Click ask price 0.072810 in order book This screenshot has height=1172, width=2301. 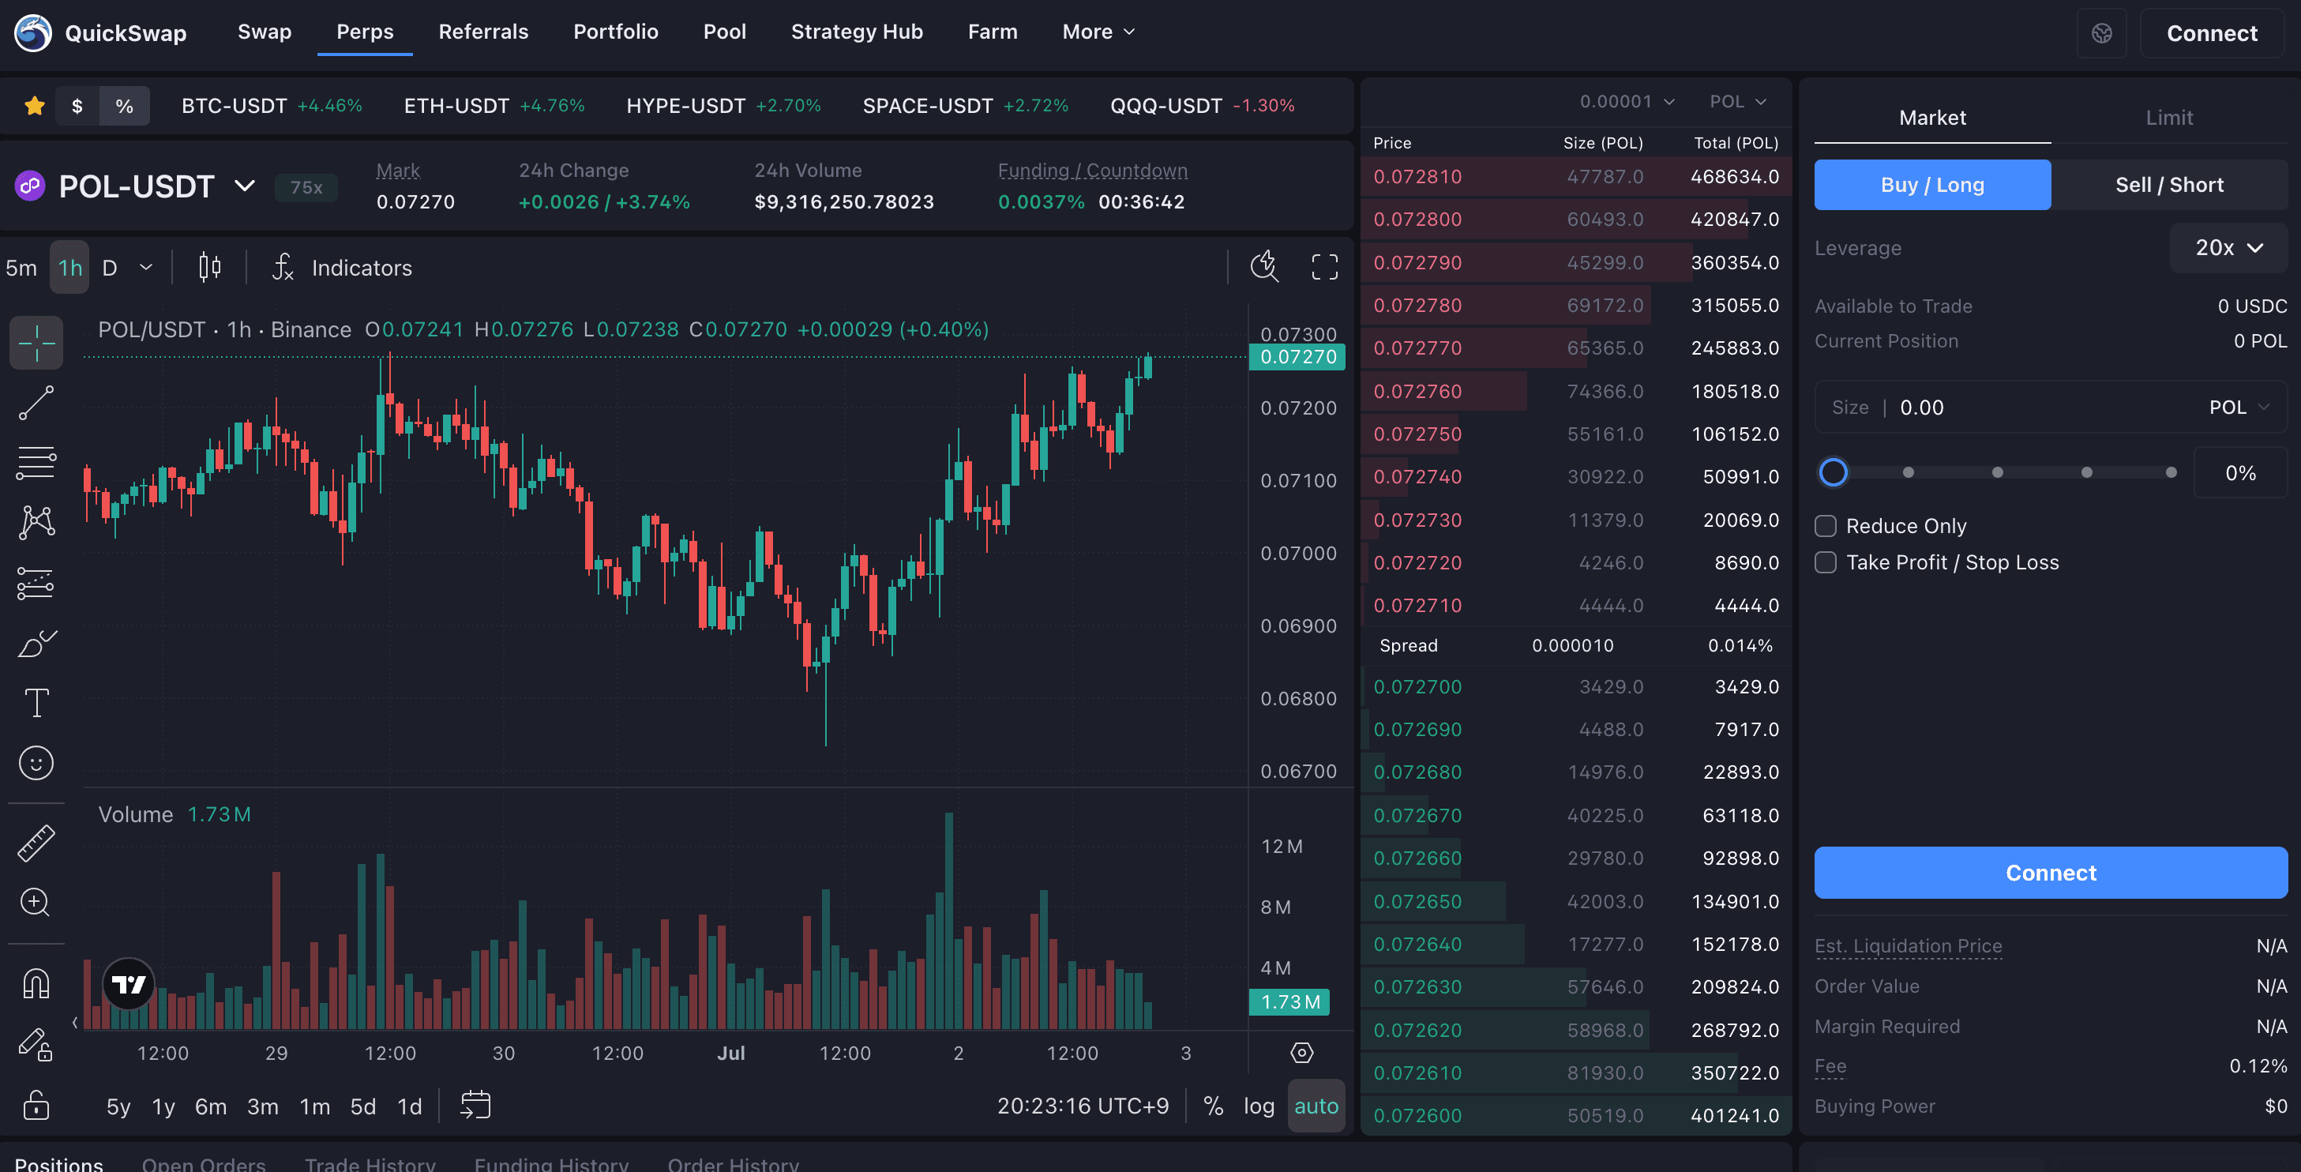(1417, 177)
